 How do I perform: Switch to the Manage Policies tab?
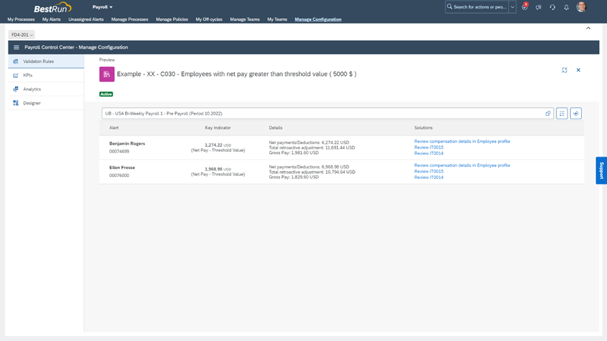(172, 19)
